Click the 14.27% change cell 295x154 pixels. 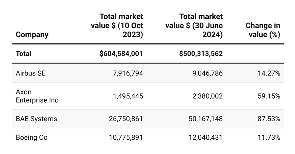coord(270,73)
